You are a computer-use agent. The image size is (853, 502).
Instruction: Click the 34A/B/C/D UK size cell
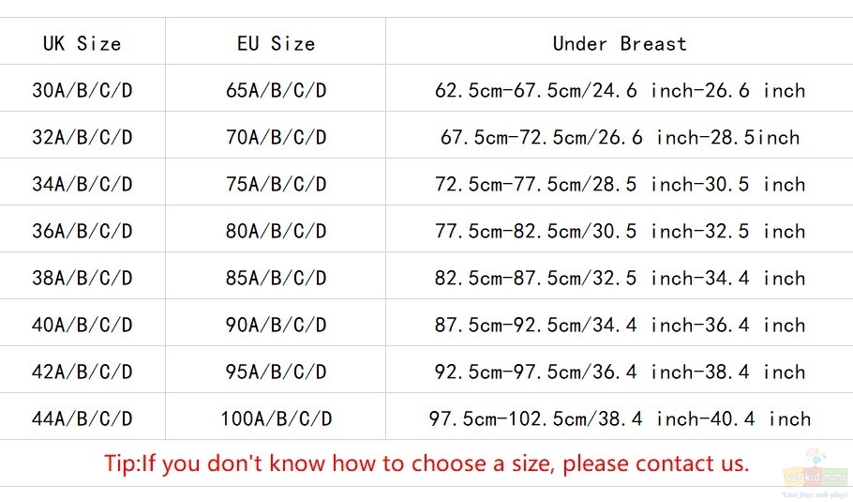click(x=82, y=184)
